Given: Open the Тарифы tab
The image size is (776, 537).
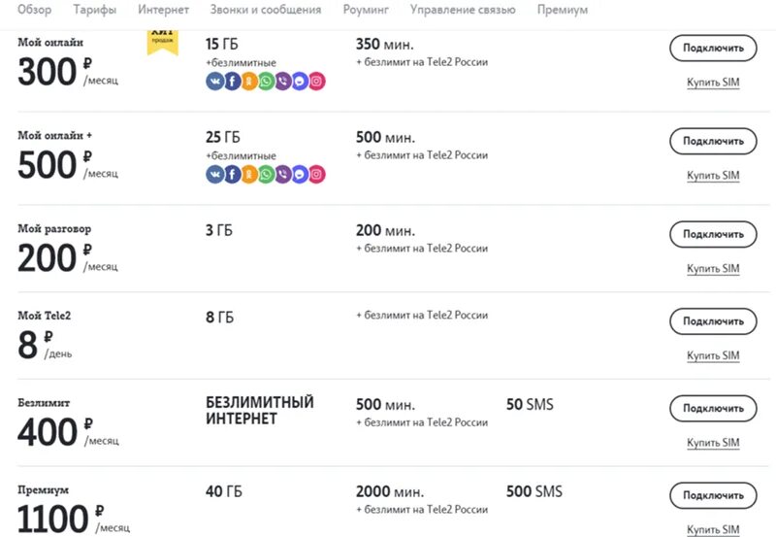Looking at the screenshot, I should click(95, 10).
